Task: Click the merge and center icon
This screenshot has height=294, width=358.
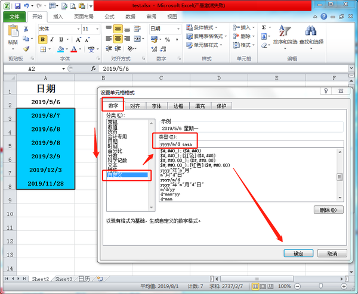Action: coord(137,39)
